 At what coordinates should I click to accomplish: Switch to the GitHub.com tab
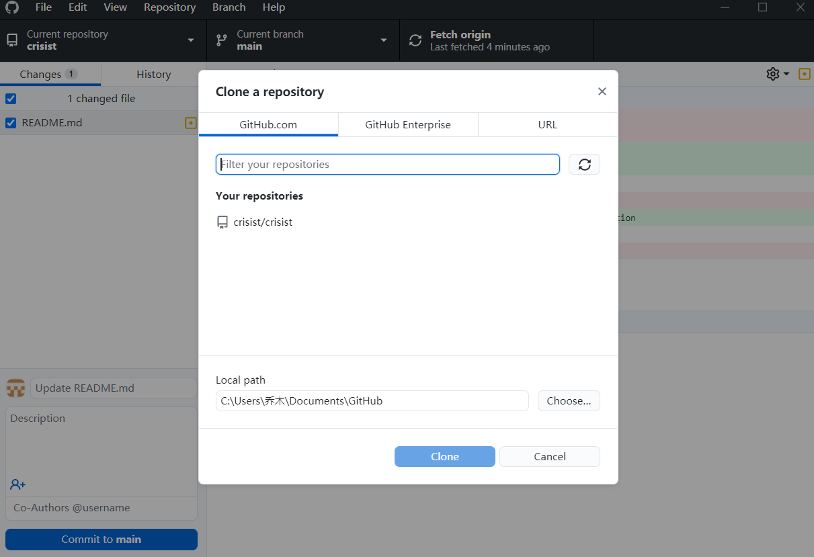pyautogui.click(x=268, y=125)
